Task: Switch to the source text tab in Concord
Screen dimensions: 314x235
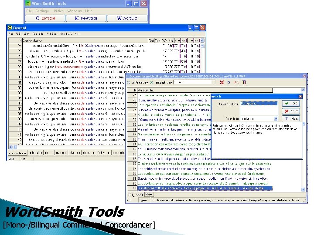Action: tap(118, 153)
